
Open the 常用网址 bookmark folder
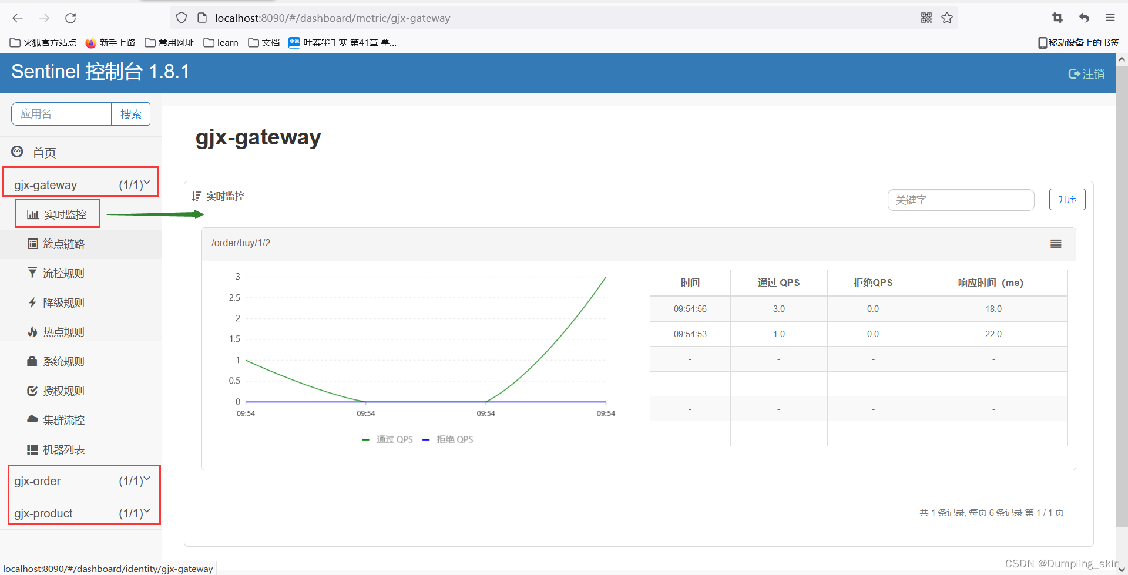coord(169,42)
